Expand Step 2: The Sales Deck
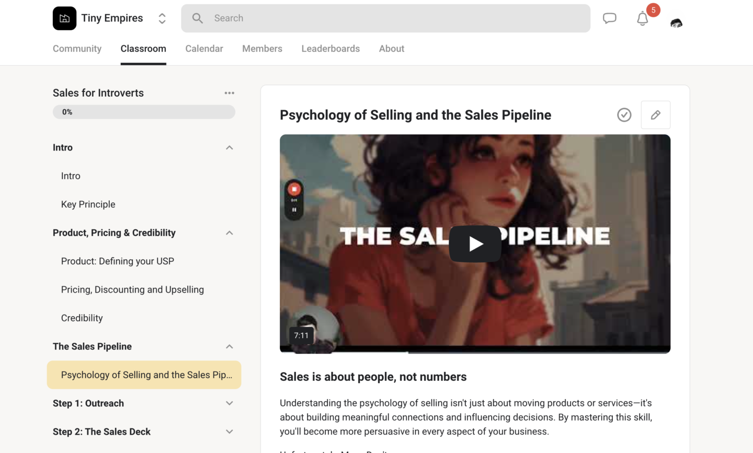The image size is (753, 453). point(229,432)
